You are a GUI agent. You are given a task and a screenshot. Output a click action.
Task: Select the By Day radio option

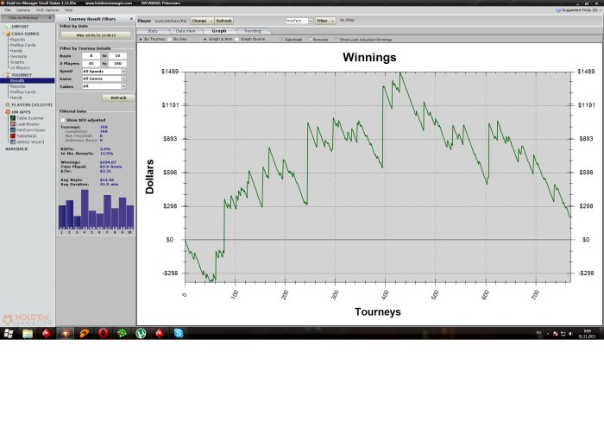[170, 40]
